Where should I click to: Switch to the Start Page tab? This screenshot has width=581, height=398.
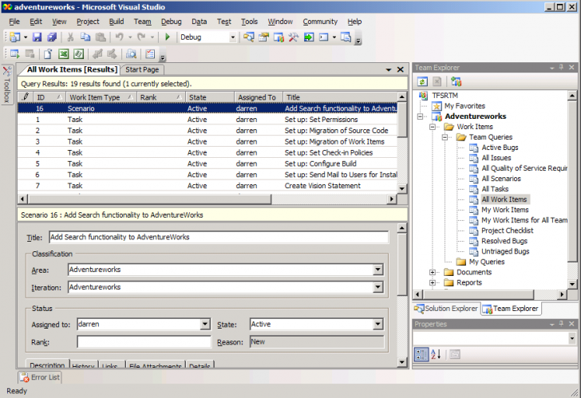(x=142, y=69)
